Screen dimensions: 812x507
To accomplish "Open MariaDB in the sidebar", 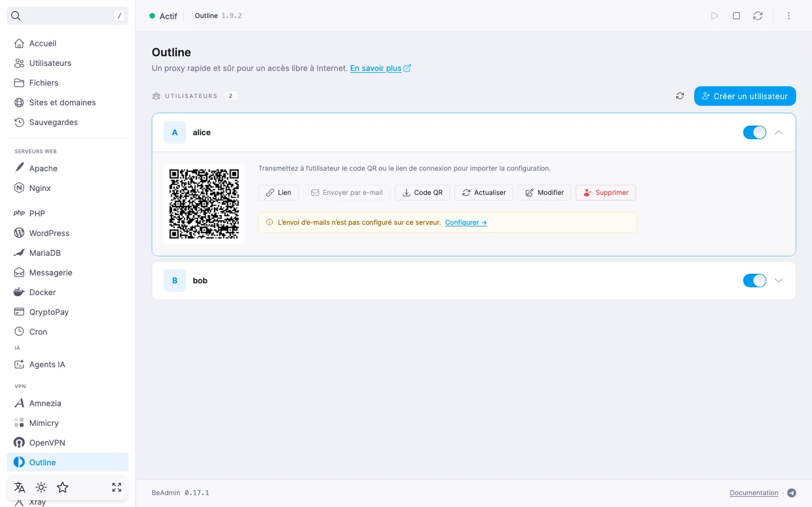I will click(x=68, y=253).
